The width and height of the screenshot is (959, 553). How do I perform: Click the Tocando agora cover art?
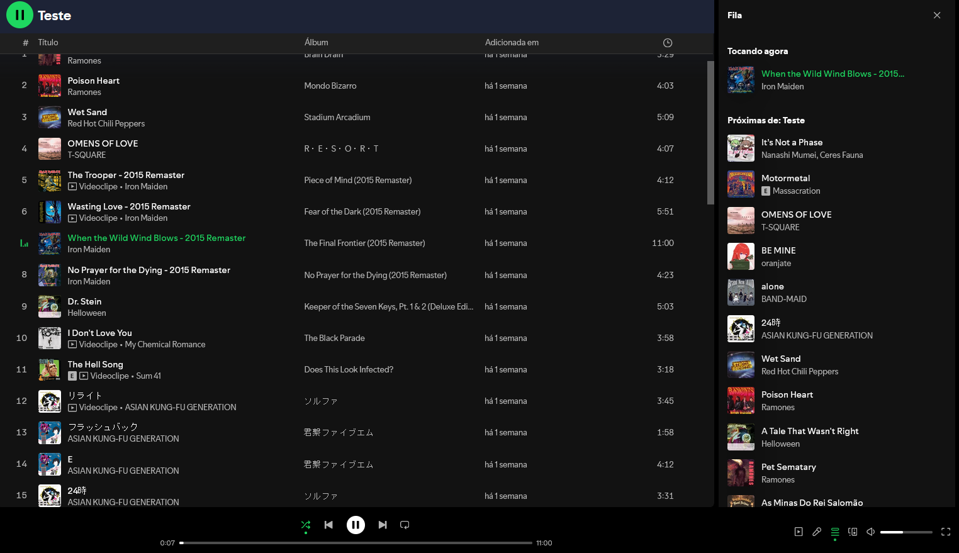pyautogui.click(x=741, y=80)
